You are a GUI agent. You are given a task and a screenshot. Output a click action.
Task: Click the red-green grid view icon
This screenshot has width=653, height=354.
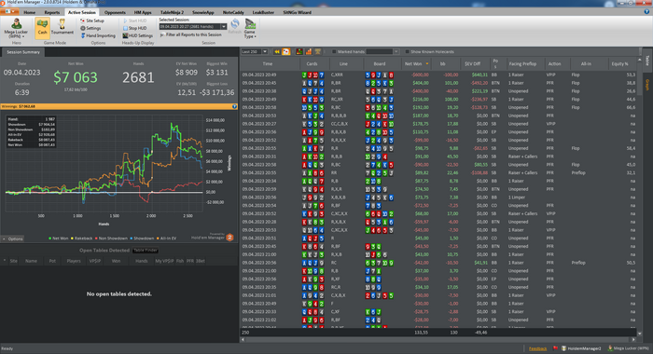[x=299, y=51]
